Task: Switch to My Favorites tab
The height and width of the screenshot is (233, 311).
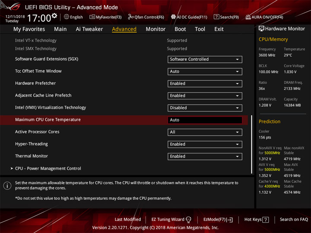Action: tap(29, 29)
